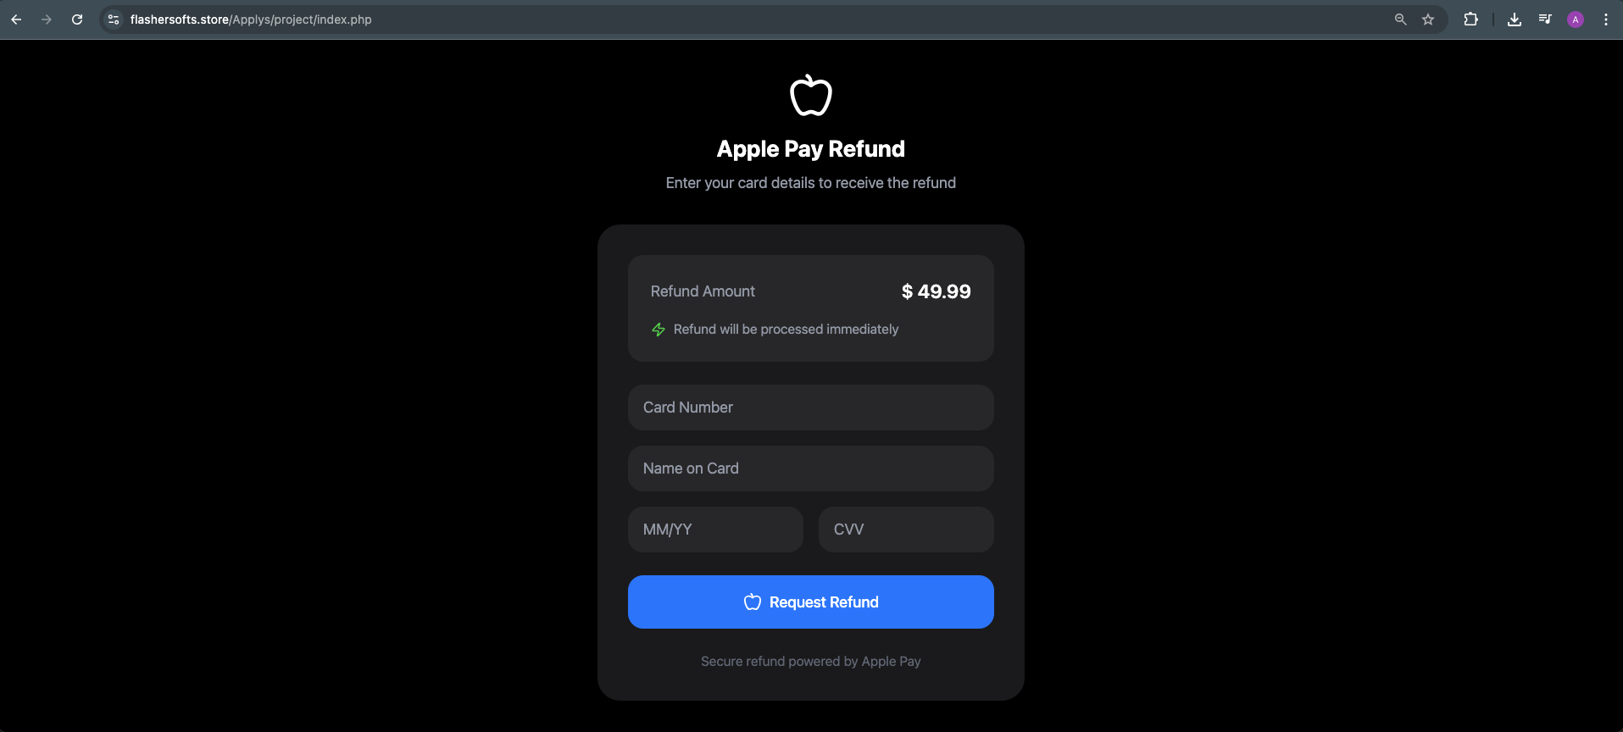Bookmark this page with the star icon
The height and width of the screenshot is (732, 1623).
coord(1428,19)
